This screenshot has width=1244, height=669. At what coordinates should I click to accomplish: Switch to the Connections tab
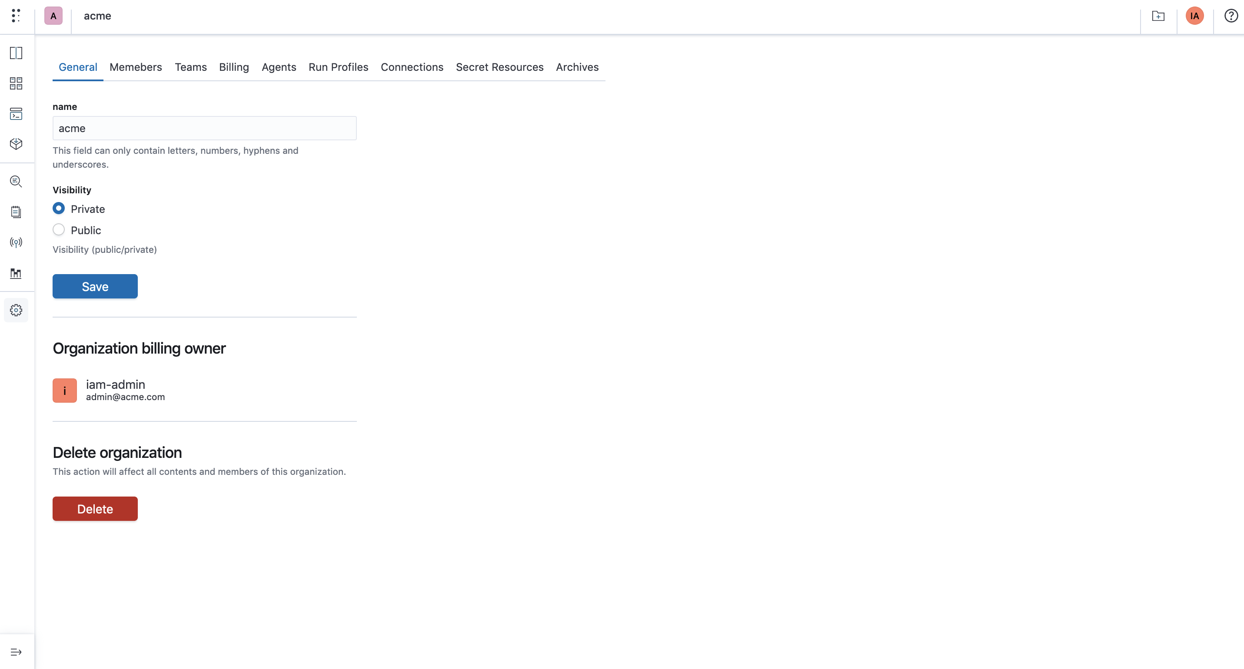412,67
